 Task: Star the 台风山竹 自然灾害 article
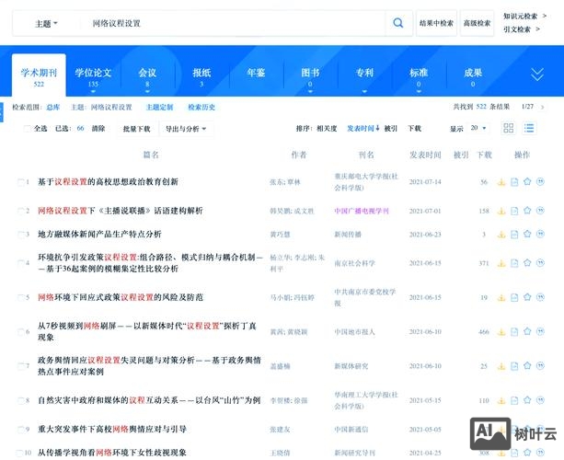(527, 400)
